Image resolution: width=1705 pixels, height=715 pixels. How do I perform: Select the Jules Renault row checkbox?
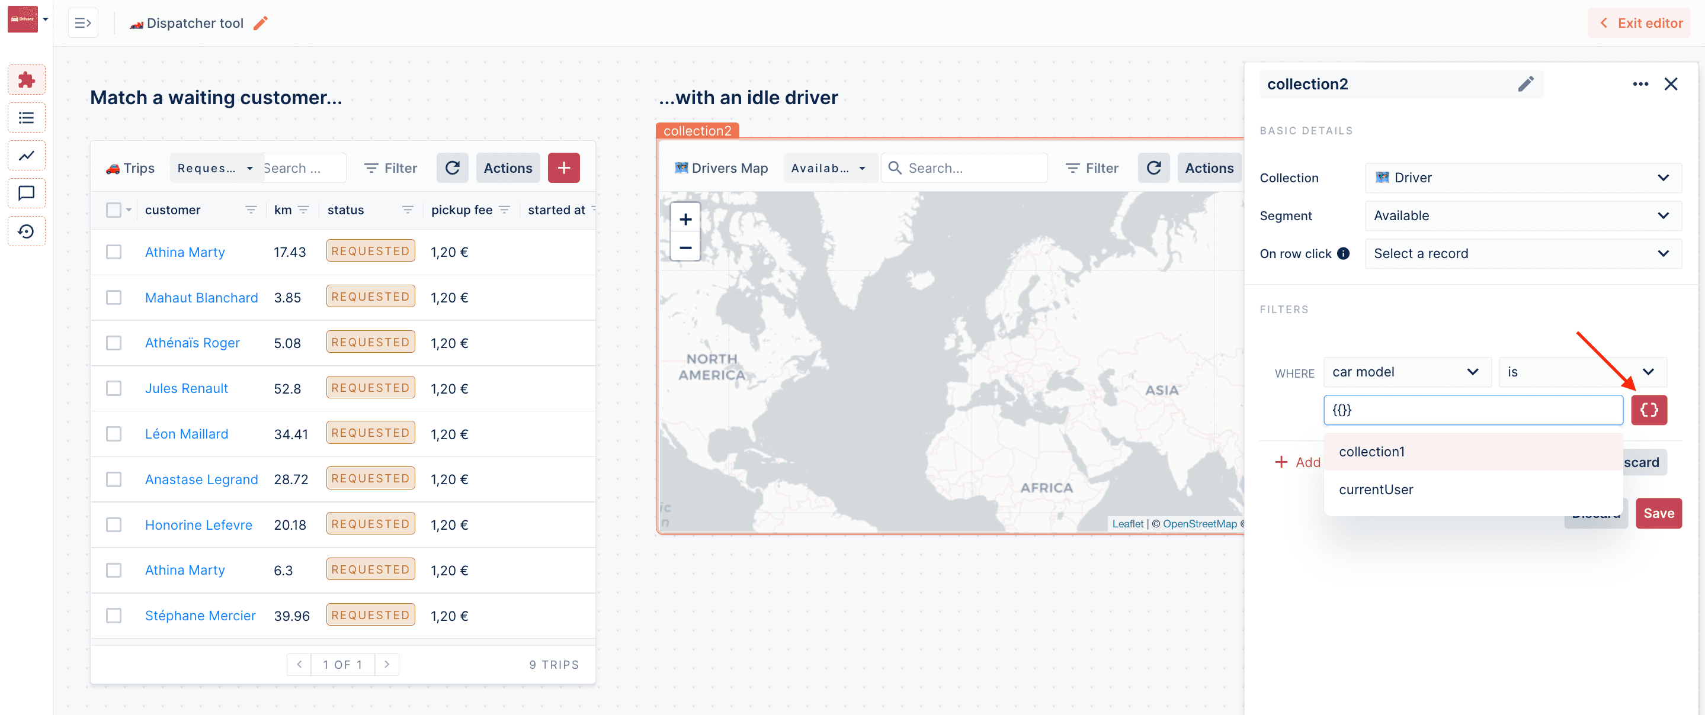(114, 388)
